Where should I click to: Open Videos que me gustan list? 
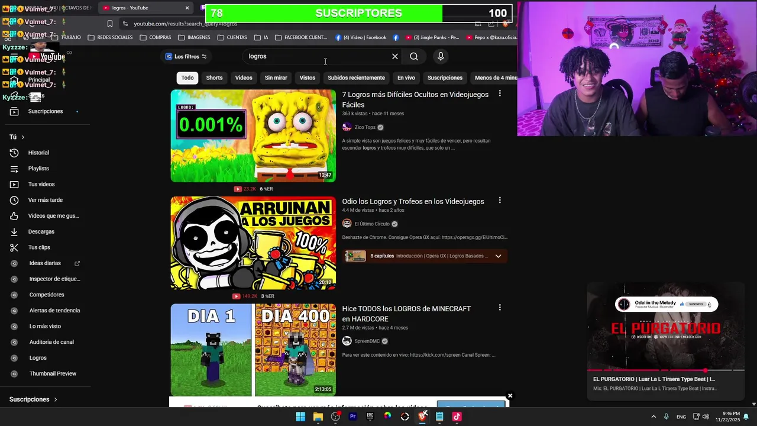53,216
